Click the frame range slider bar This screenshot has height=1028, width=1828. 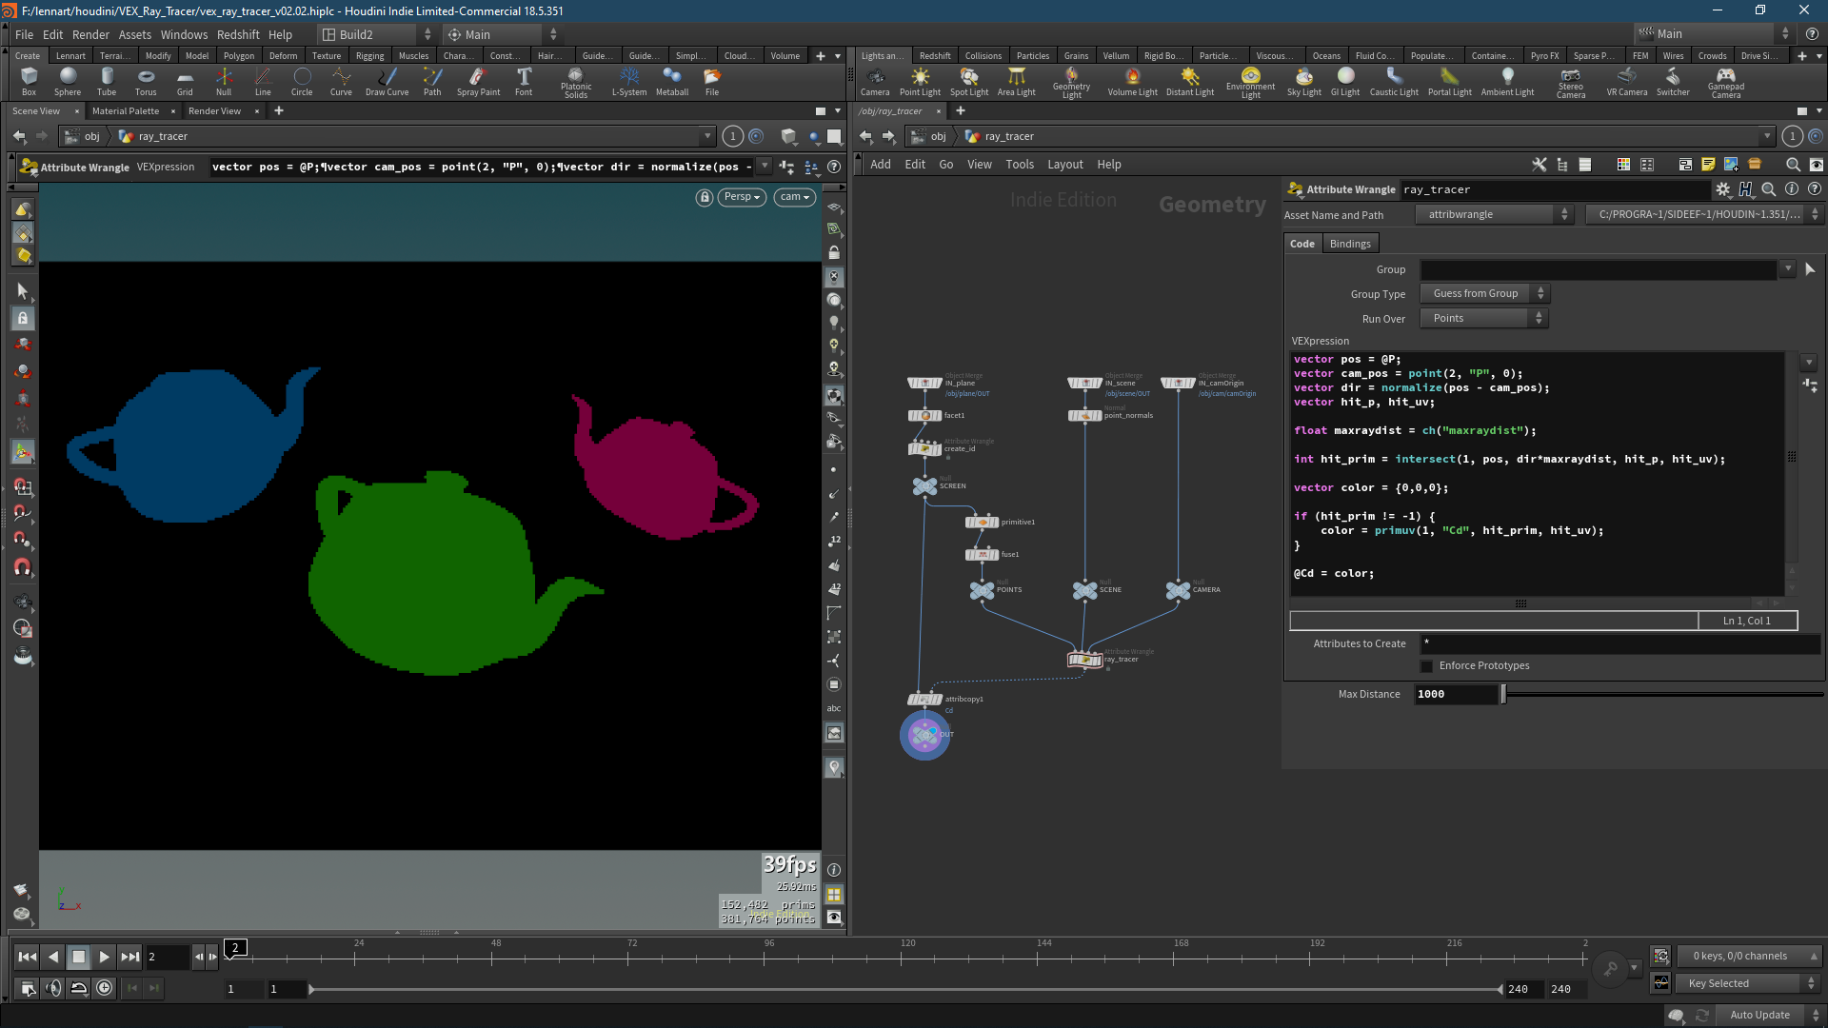(906, 989)
